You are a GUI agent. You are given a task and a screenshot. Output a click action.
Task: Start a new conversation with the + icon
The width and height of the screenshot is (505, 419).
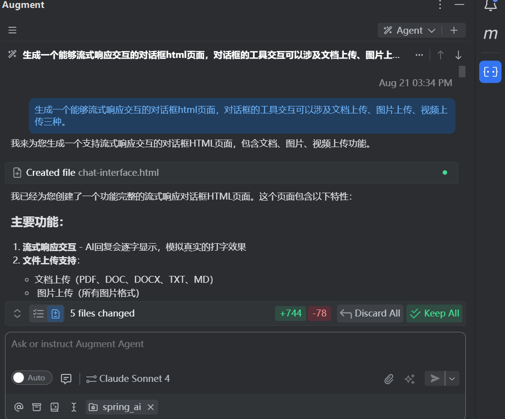point(454,30)
